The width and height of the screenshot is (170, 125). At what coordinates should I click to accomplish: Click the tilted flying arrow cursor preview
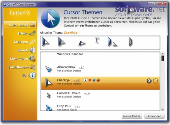tap(82, 43)
